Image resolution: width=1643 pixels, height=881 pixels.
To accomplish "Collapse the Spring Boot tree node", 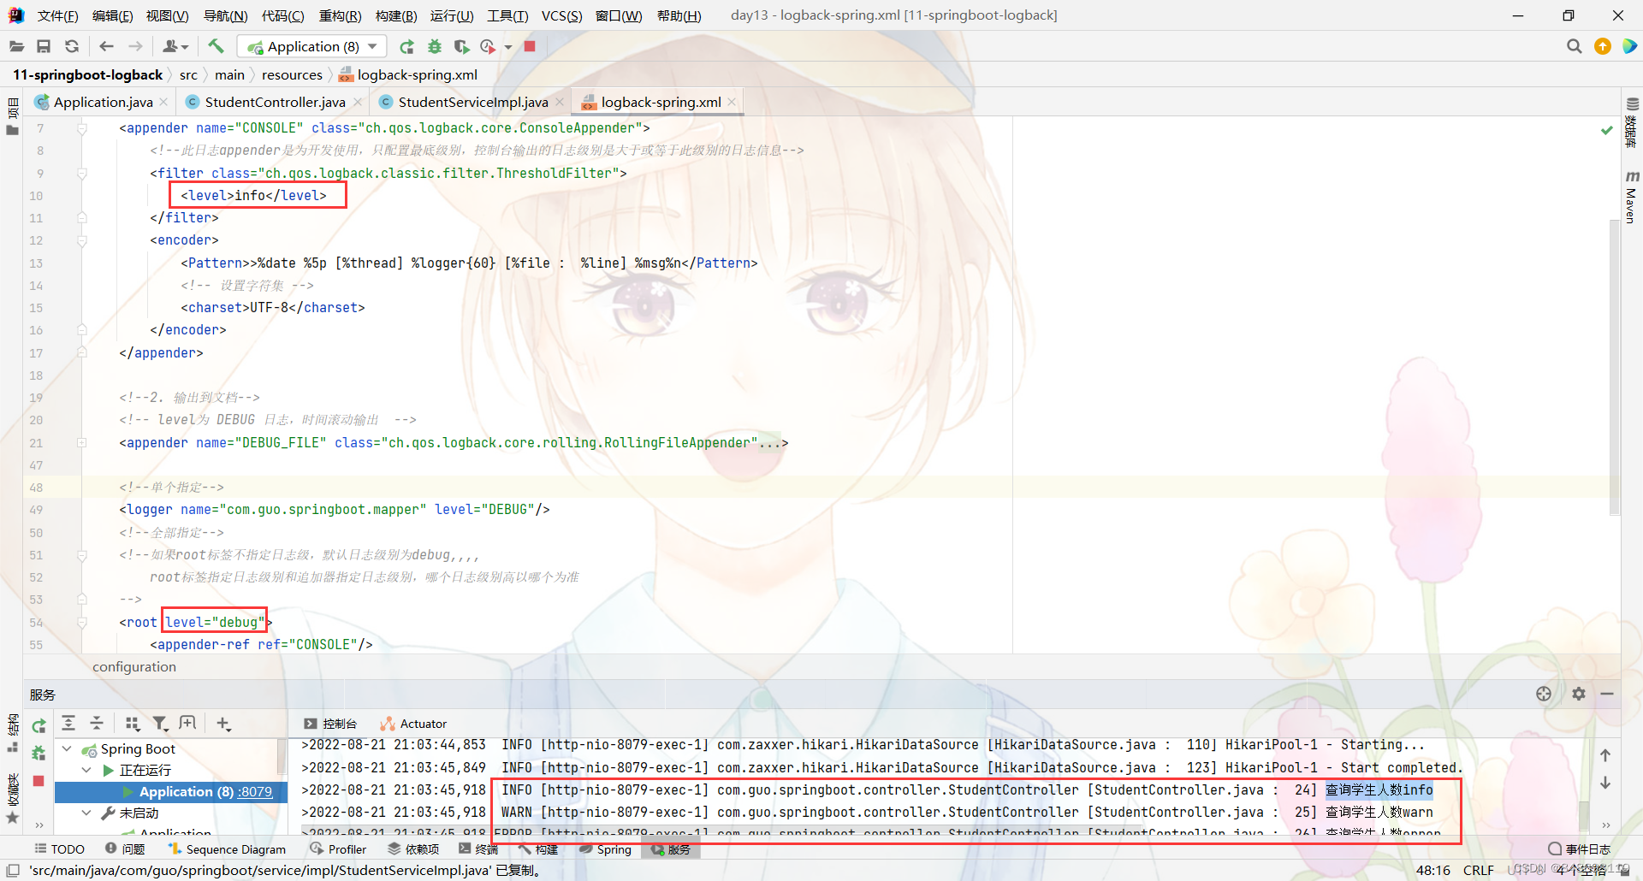I will (67, 748).
